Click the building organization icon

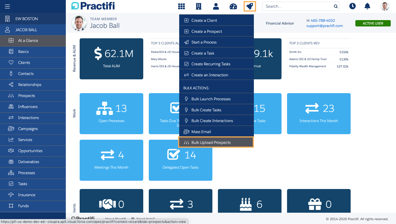[199, 6]
